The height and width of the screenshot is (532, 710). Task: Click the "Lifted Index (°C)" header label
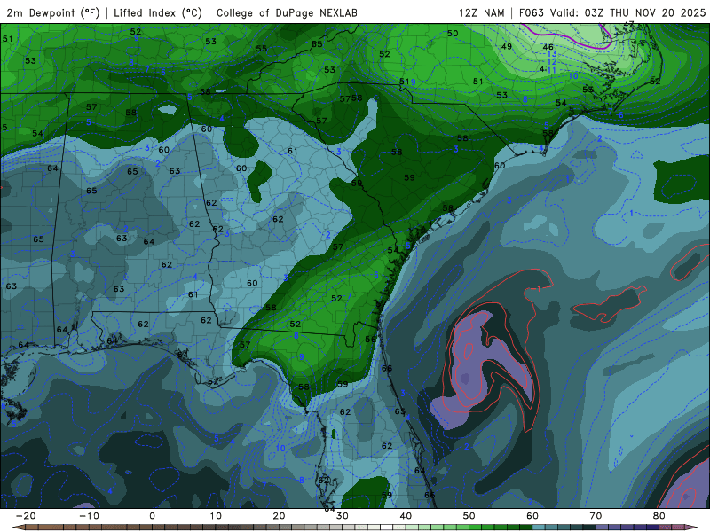click(x=158, y=12)
